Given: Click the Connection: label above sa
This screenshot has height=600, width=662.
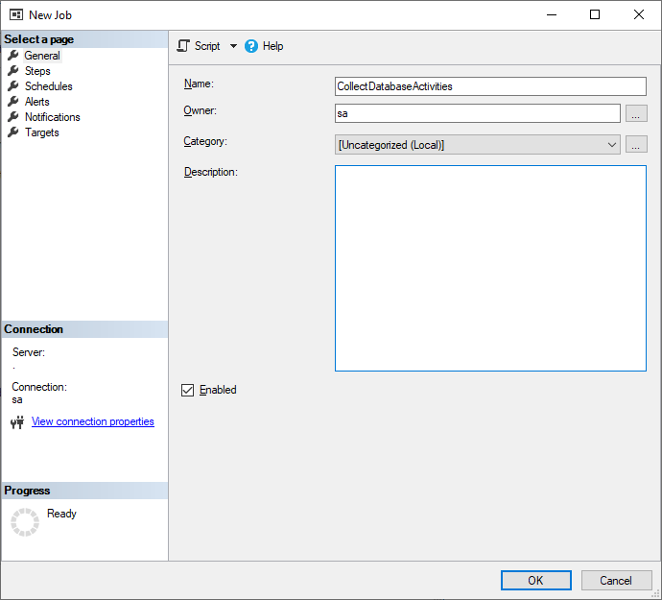Looking at the screenshot, I should (39, 387).
